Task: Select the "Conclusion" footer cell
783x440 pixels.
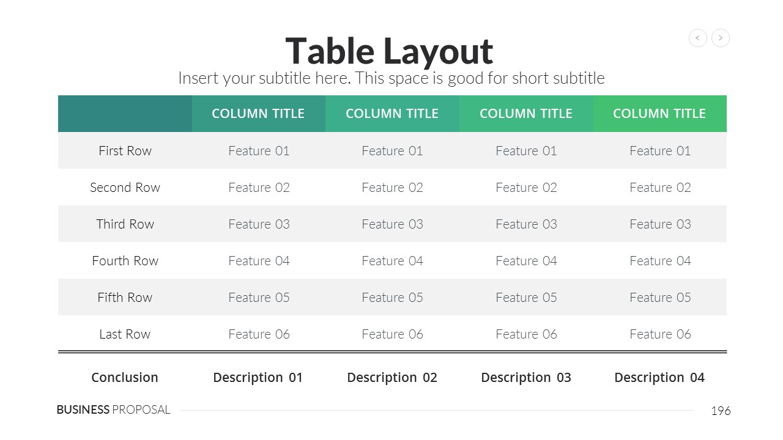Action: (125, 378)
